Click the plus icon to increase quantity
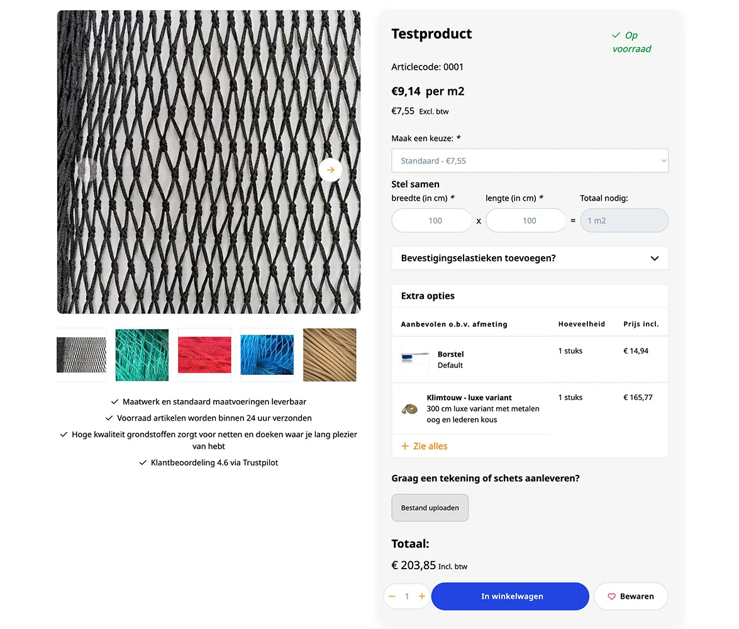This screenshot has width=739, height=629. click(421, 596)
